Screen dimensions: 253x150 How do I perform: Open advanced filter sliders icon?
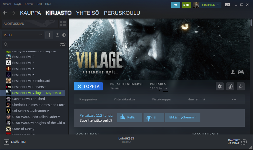point(63,45)
